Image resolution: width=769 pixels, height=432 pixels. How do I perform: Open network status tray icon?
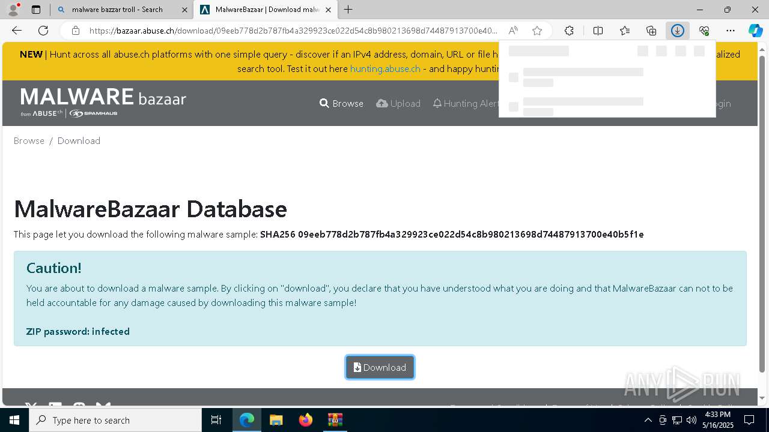[677, 420]
